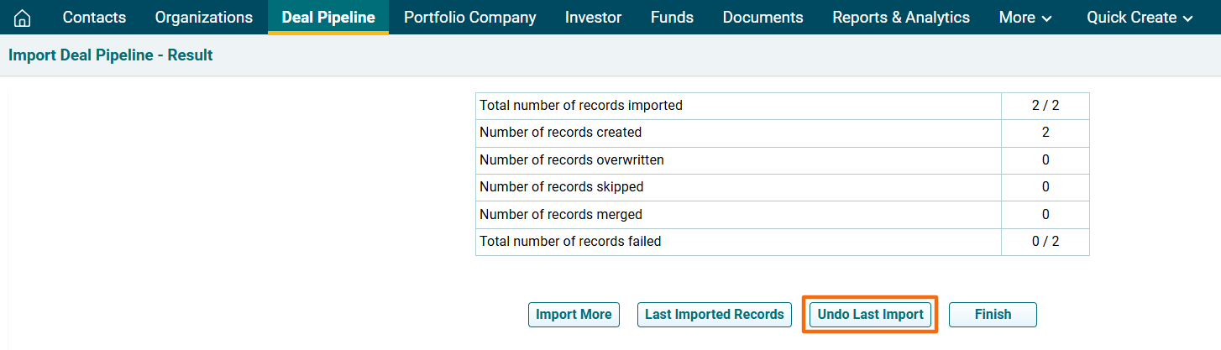Switch to the Organizations tab
This screenshot has height=350, width=1221.
click(203, 18)
